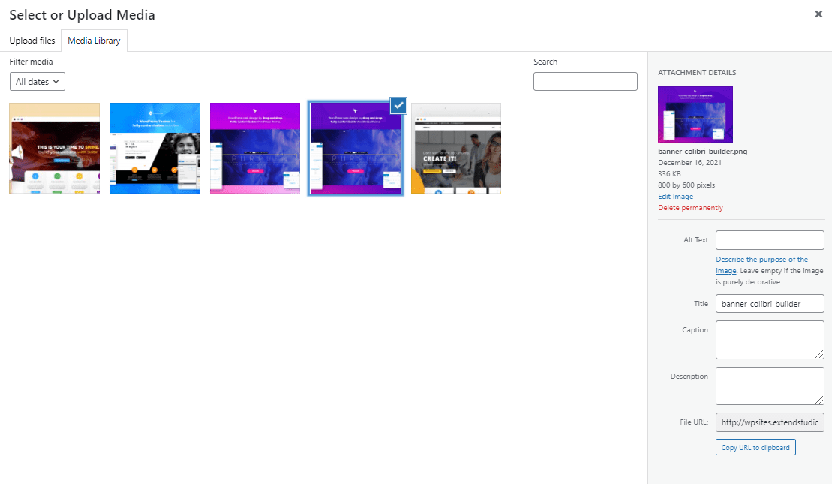Select the Media Library tab
Viewport: 832px width, 484px height.
94,40
